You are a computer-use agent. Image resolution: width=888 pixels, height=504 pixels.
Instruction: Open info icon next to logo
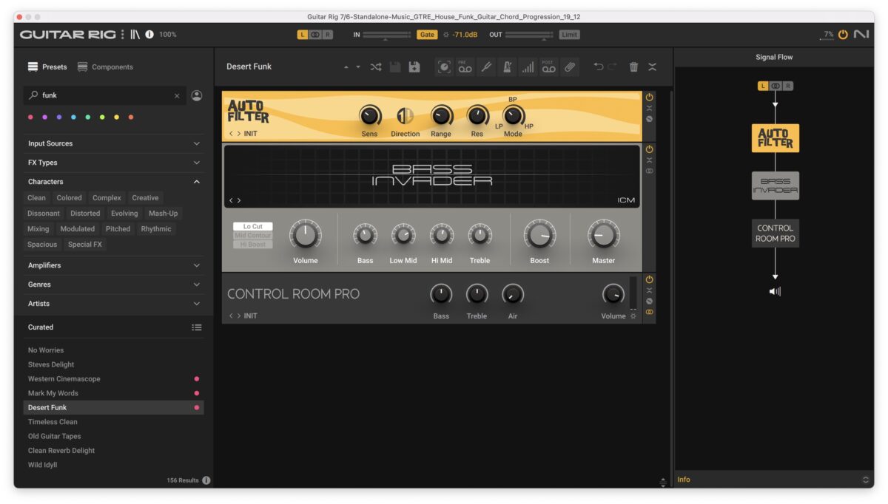(x=149, y=34)
